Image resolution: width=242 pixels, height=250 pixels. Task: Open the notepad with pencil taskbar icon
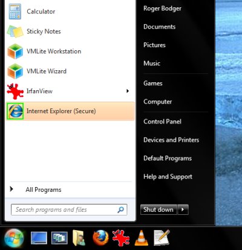coord(162,238)
